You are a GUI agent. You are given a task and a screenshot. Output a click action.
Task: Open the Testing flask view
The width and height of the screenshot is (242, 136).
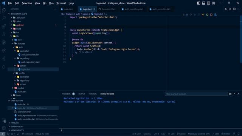pyautogui.click(x=4, y=34)
